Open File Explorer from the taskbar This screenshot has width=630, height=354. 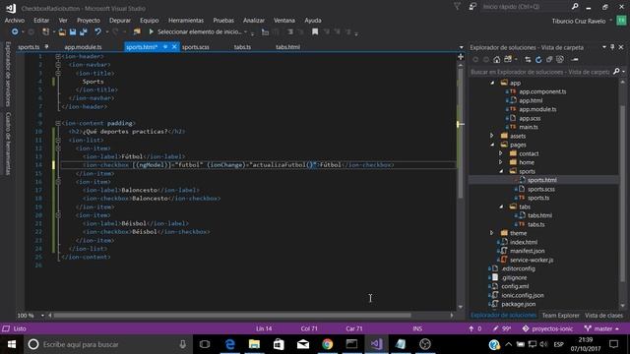point(254,344)
